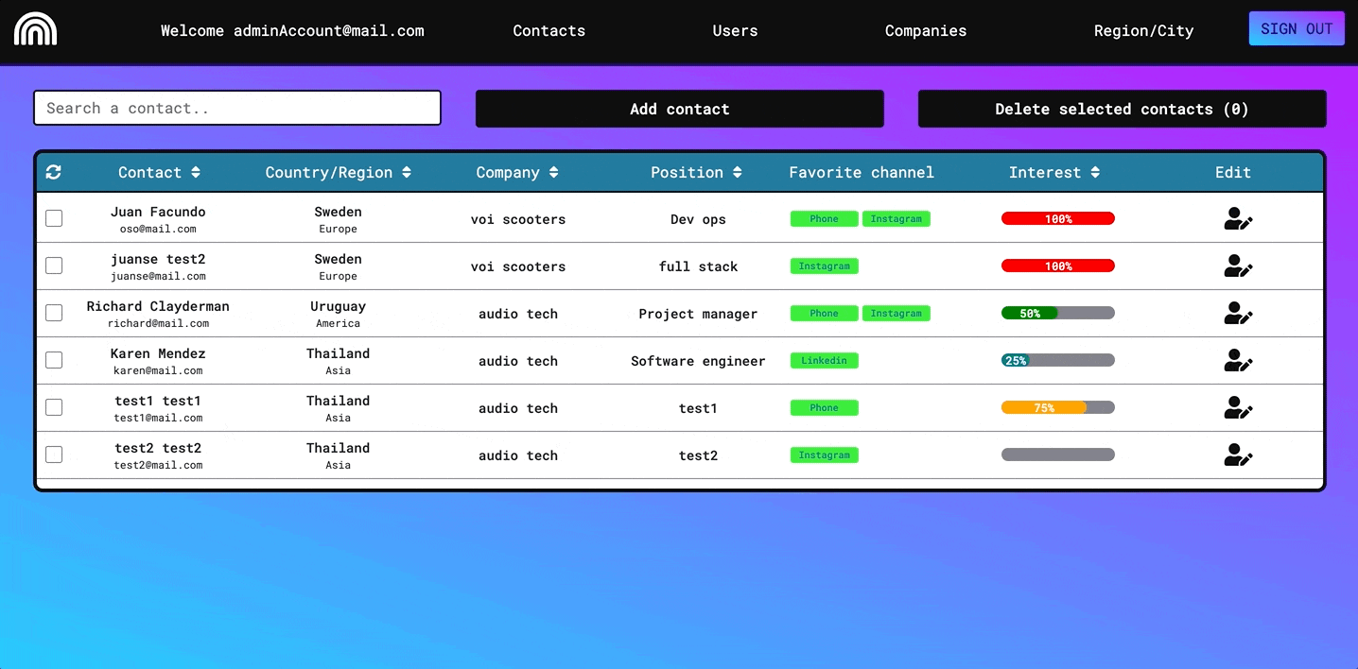Sort by the Country/Region column
The width and height of the screenshot is (1358, 669).
(338, 172)
